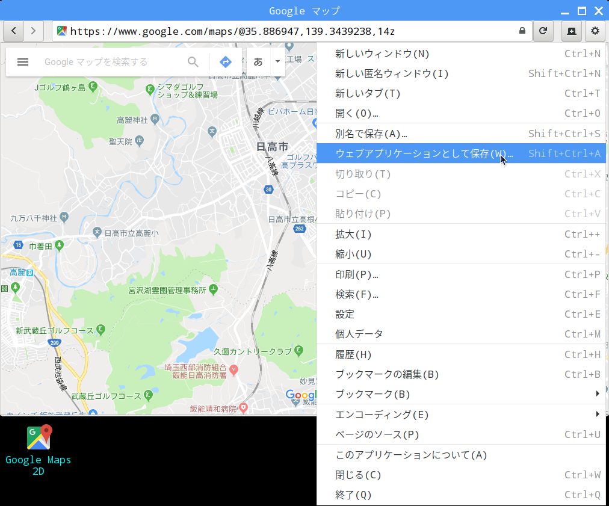Choose 検索(F)… from the menu
Image resolution: width=609 pixels, height=506 pixels.
(462, 294)
